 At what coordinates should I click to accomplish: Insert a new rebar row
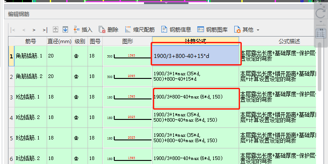pyautogui.click(x=83, y=29)
